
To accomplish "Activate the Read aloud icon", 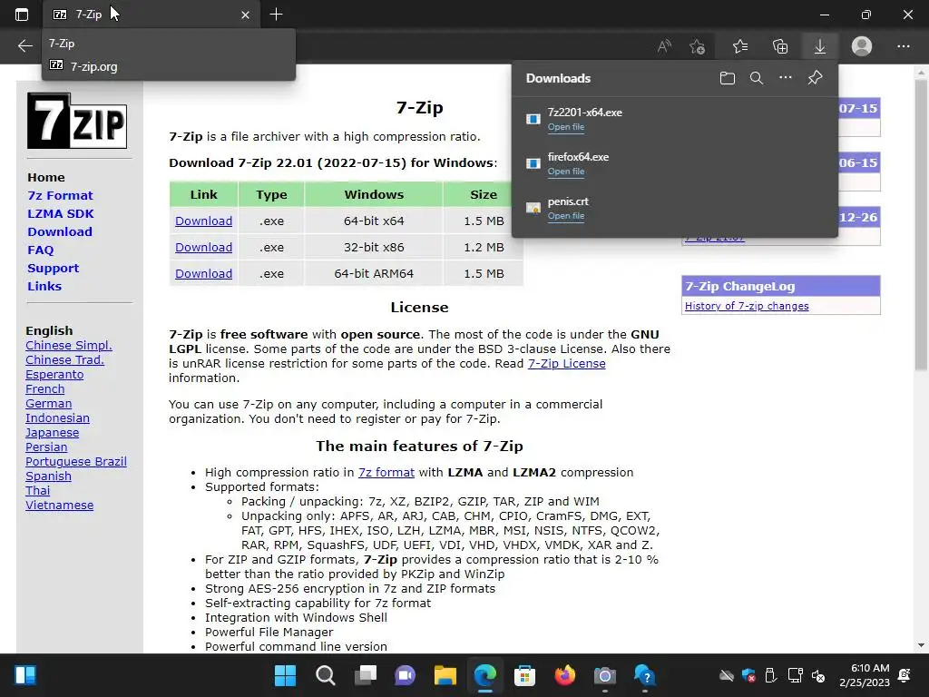I will (x=664, y=46).
